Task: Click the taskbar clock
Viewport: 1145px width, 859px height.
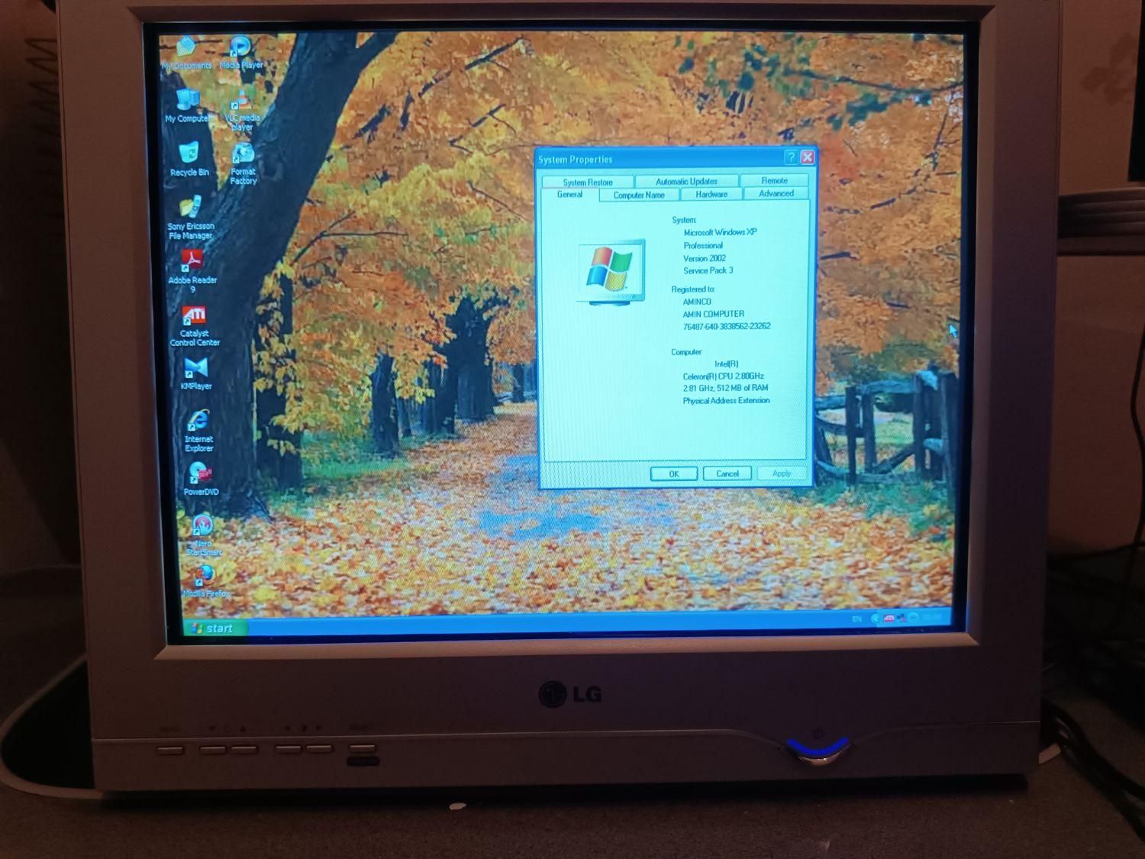Action: coord(931,616)
